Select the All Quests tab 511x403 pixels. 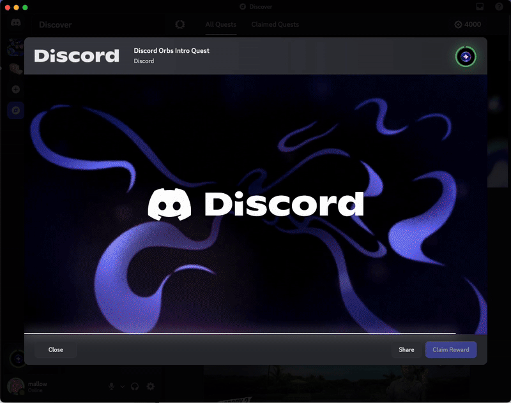(x=220, y=25)
